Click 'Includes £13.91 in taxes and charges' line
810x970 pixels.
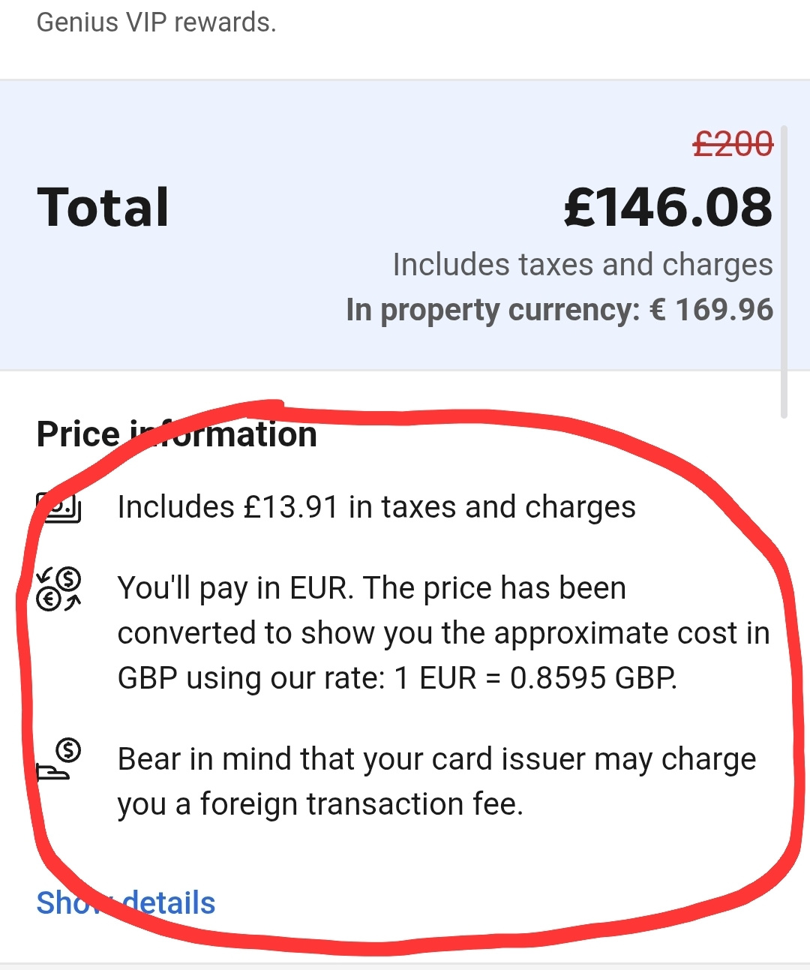pos(376,507)
